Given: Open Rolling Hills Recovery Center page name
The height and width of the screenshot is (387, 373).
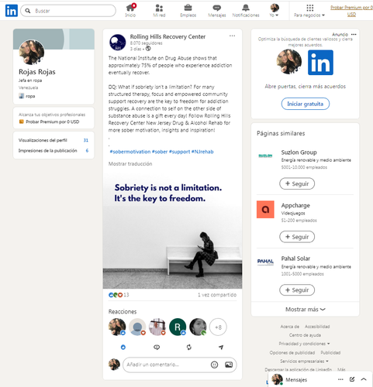Looking at the screenshot, I should [168, 36].
